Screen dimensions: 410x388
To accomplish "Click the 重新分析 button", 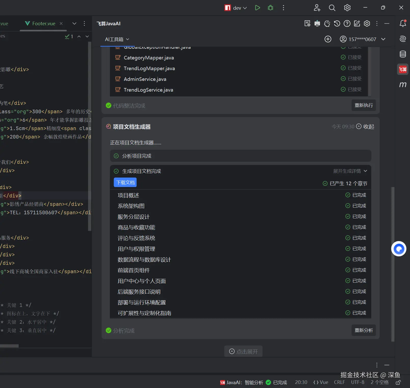I will (364, 330).
